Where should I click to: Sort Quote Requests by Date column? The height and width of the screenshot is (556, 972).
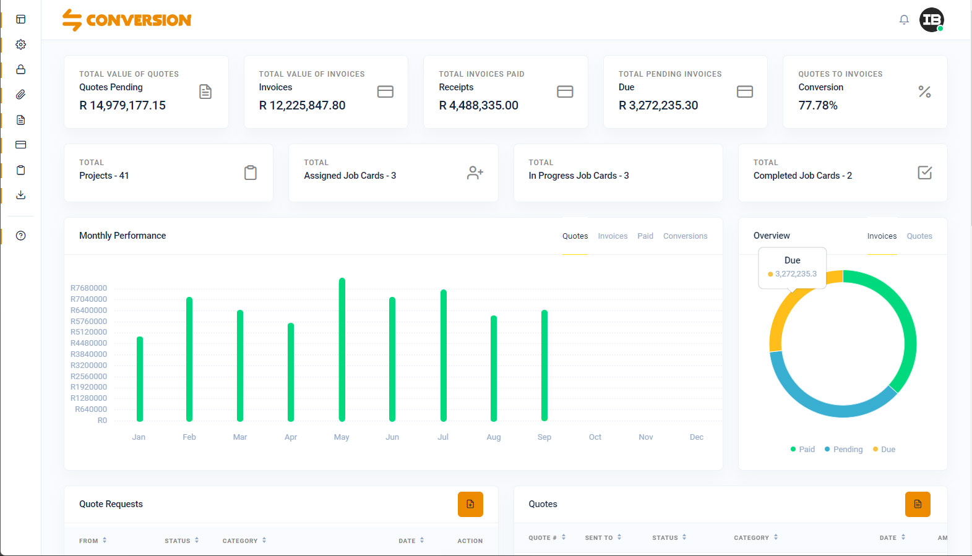click(411, 541)
